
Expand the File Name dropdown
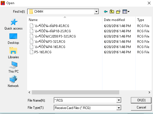(119, 100)
